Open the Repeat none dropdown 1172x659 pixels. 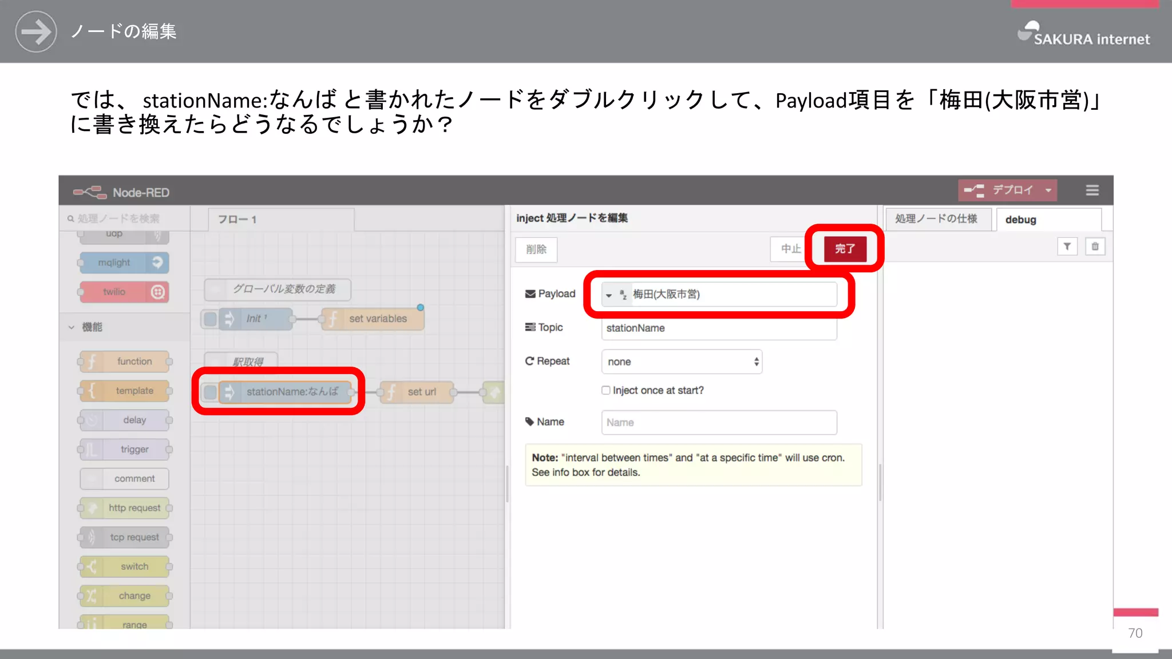(682, 362)
